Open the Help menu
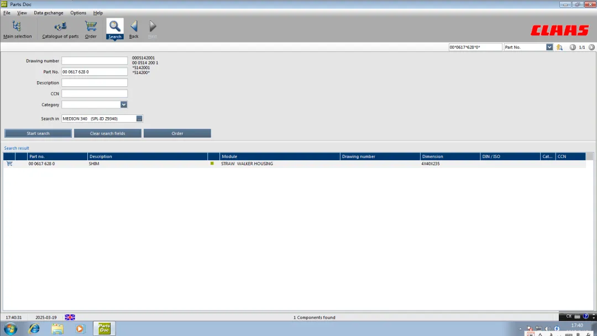Screen dimensions: 597x336 (98, 13)
